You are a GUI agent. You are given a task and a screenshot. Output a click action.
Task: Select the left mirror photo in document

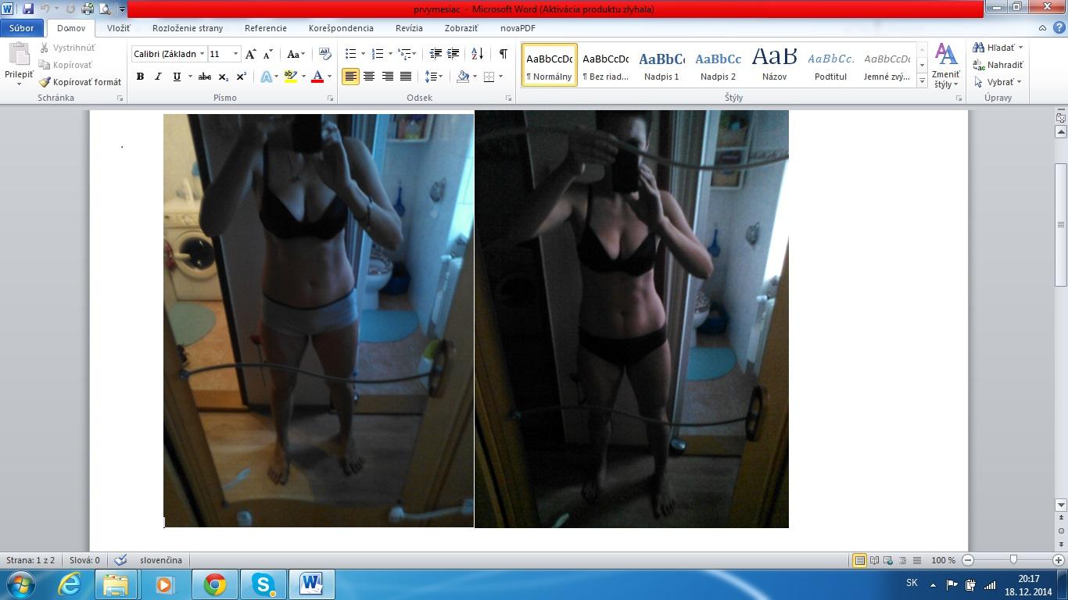coord(318,320)
